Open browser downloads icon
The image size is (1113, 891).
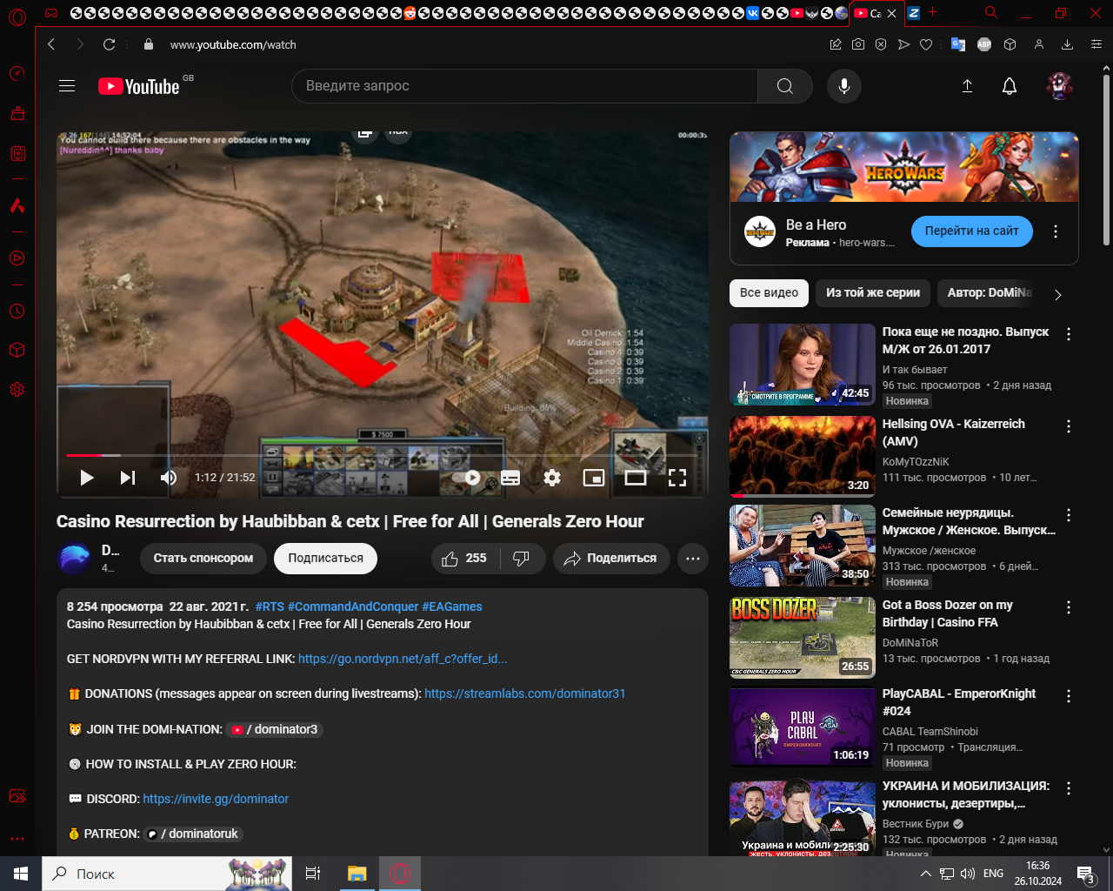(1067, 44)
